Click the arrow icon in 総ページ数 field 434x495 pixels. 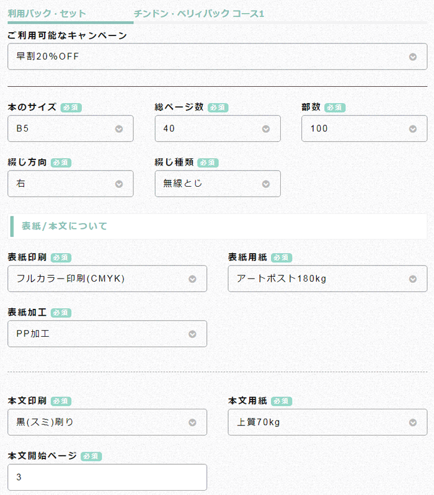pyautogui.click(x=266, y=129)
